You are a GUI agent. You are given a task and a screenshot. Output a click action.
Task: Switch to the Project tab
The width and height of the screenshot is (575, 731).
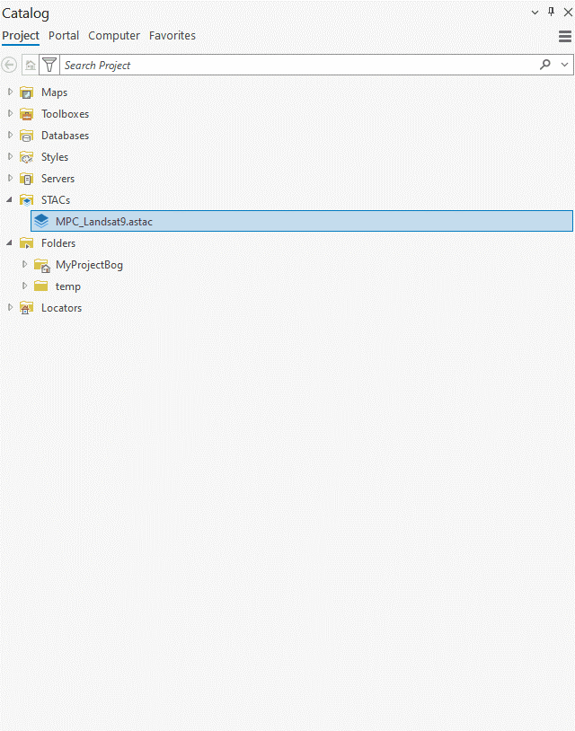pos(21,36)
